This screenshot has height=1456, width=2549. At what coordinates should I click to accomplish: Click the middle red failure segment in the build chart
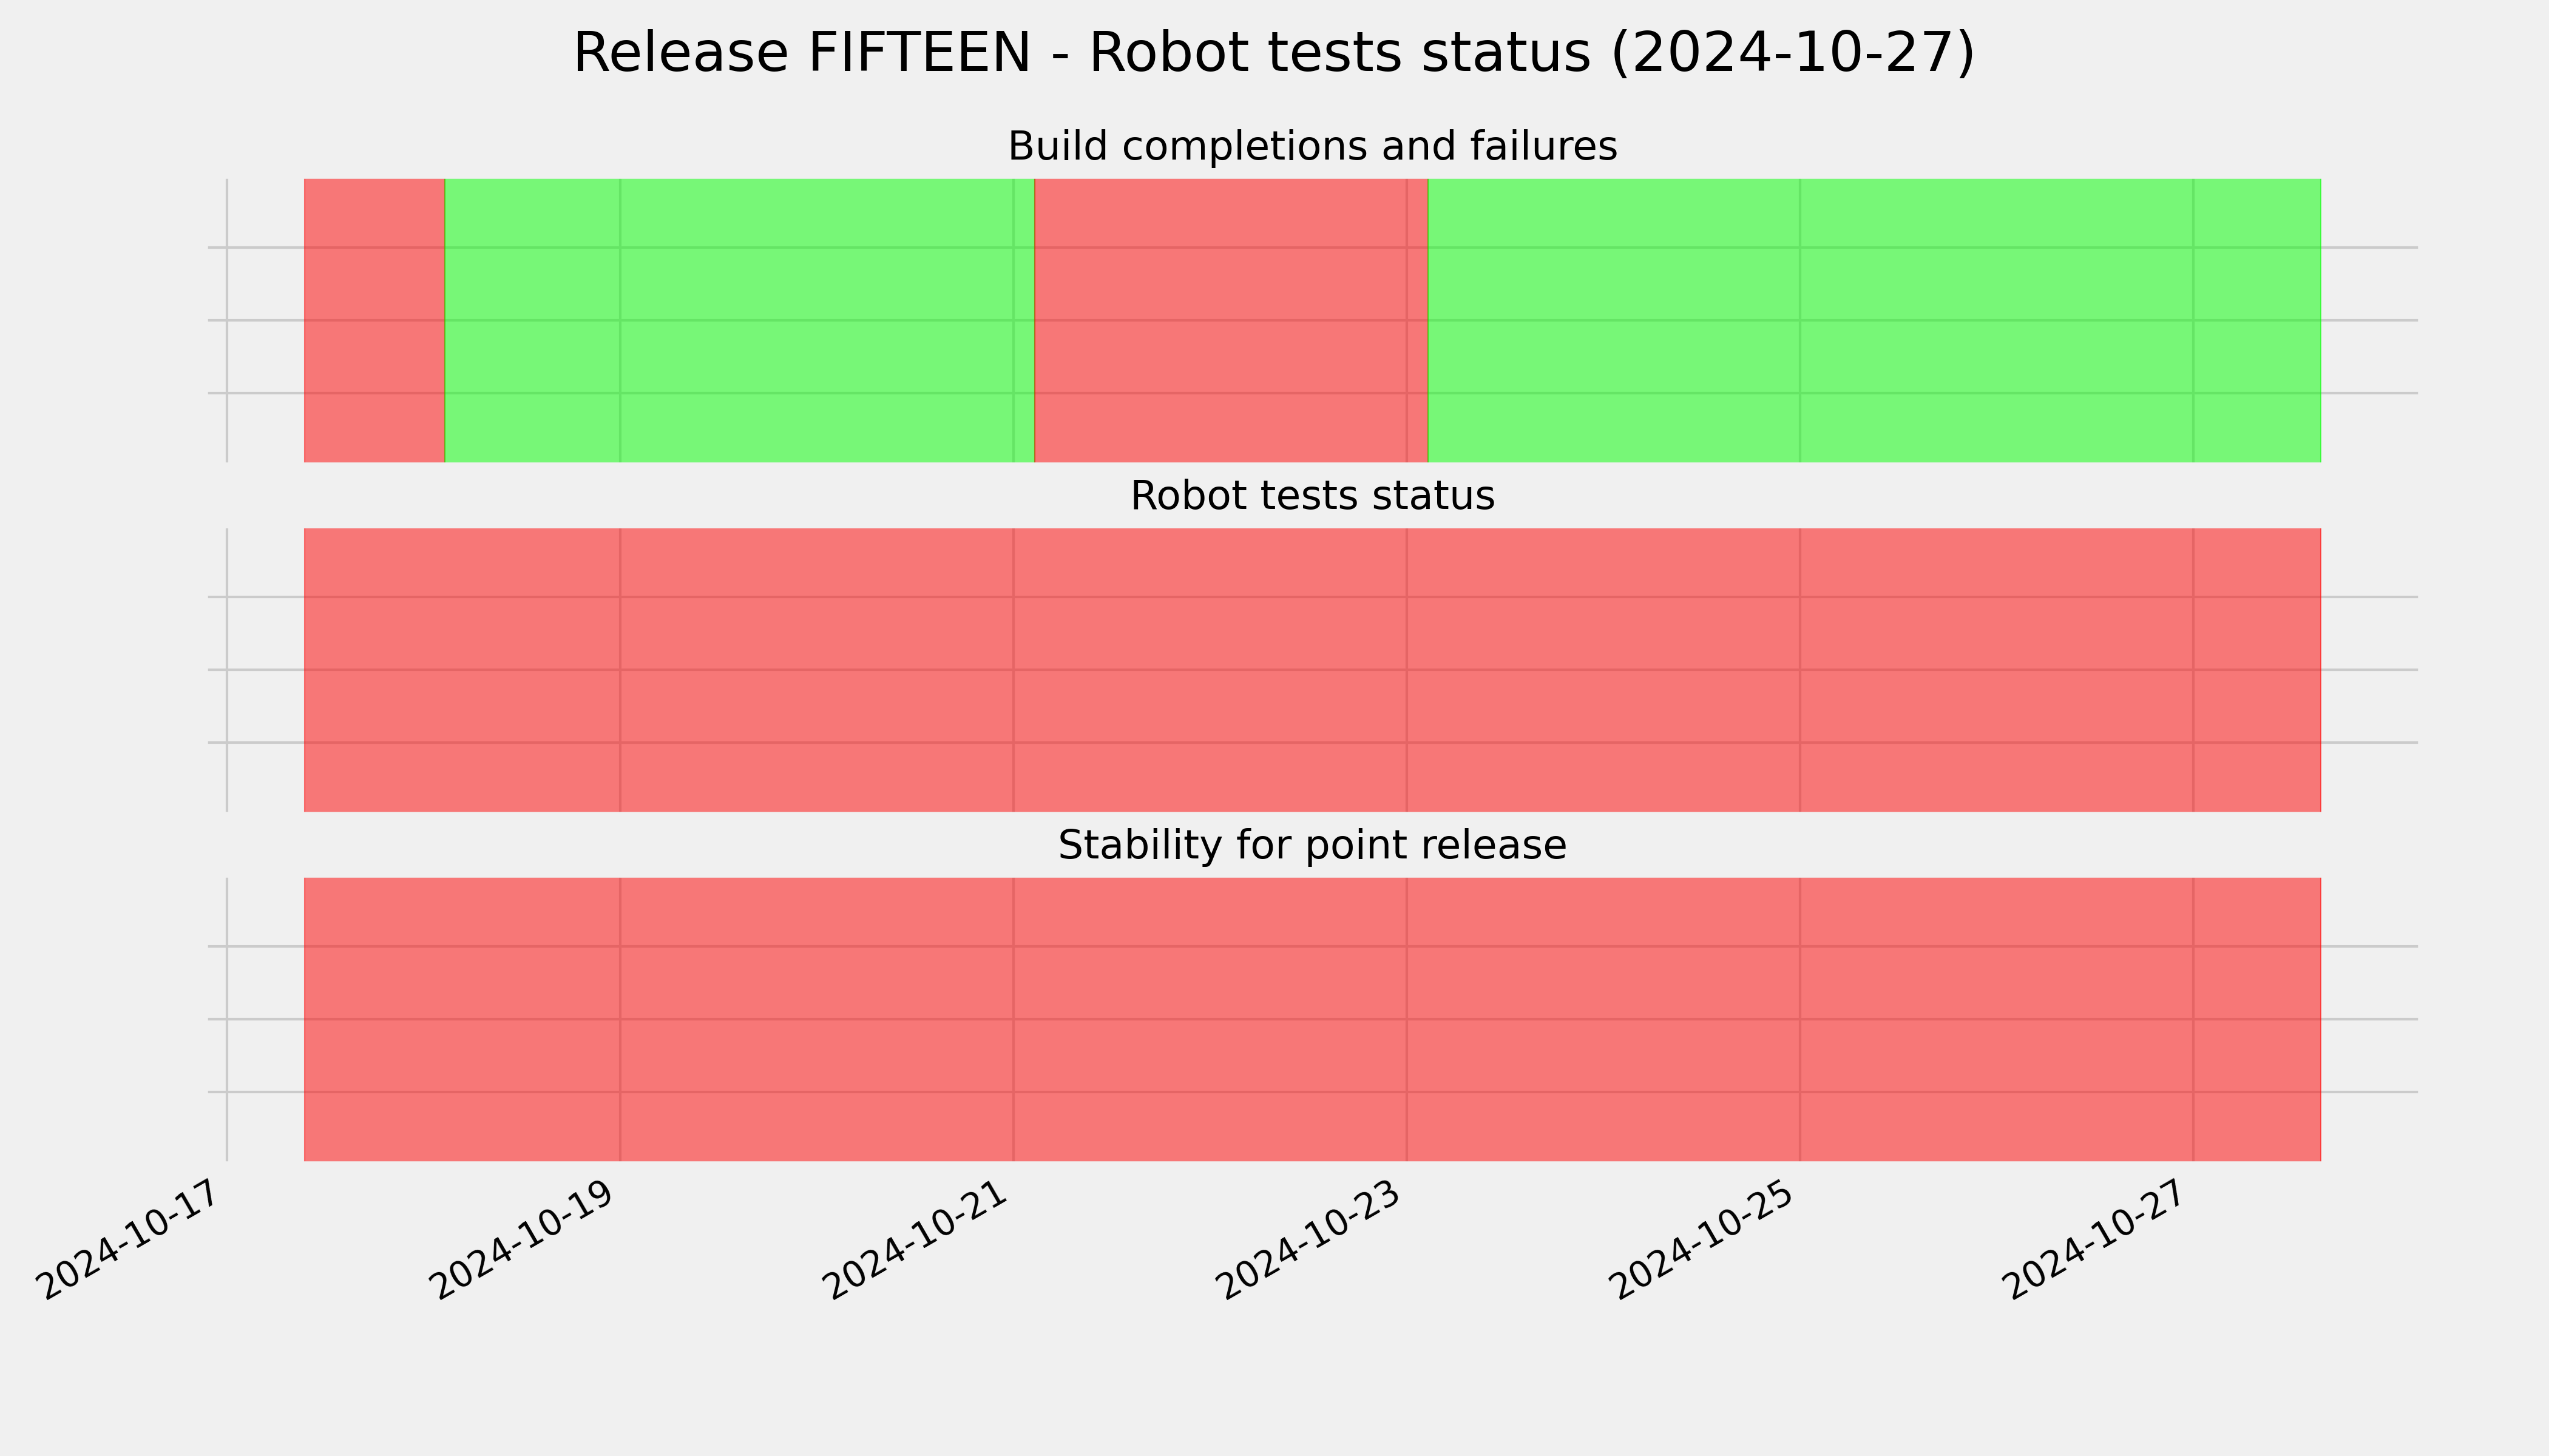coord(1231,320)
